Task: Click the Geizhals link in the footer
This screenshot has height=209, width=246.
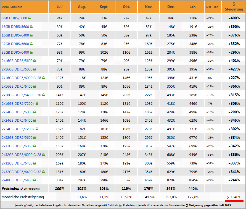Action: pos(112,205)
